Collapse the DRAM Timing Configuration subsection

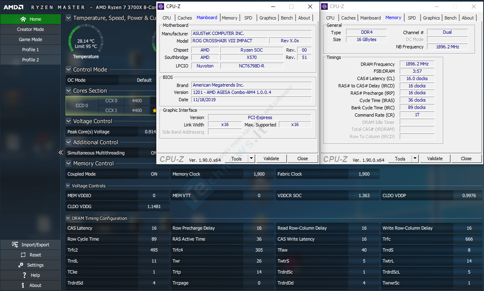68,218
